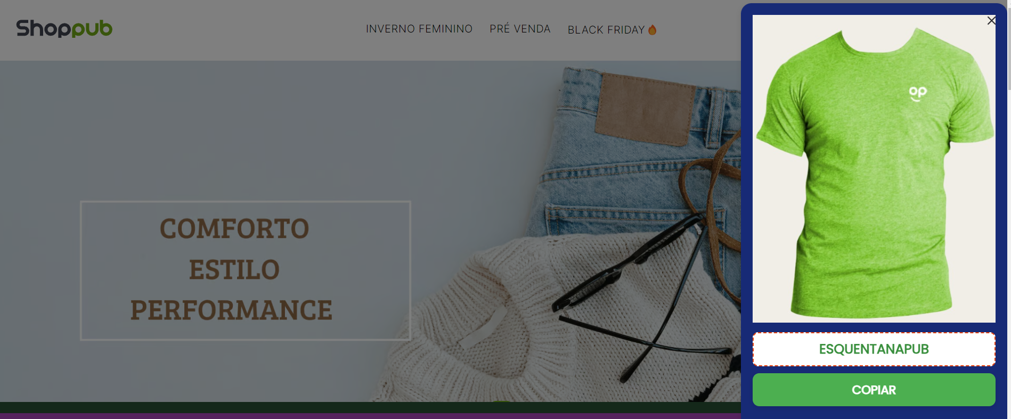This screenshot has height=419, width=1011.
Task: Select the ESQUENTANAPUB coupon code box
Action: tap(874, 349)
